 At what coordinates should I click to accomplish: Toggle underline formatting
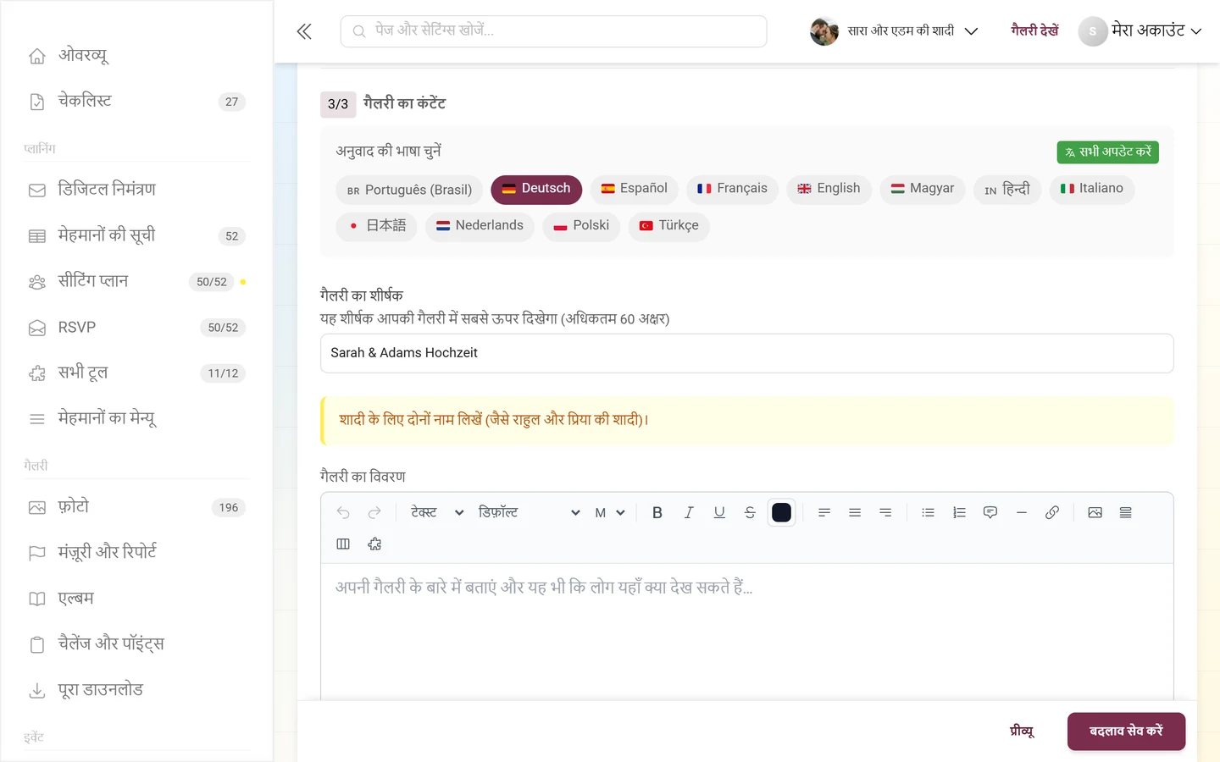coord(719,512)
